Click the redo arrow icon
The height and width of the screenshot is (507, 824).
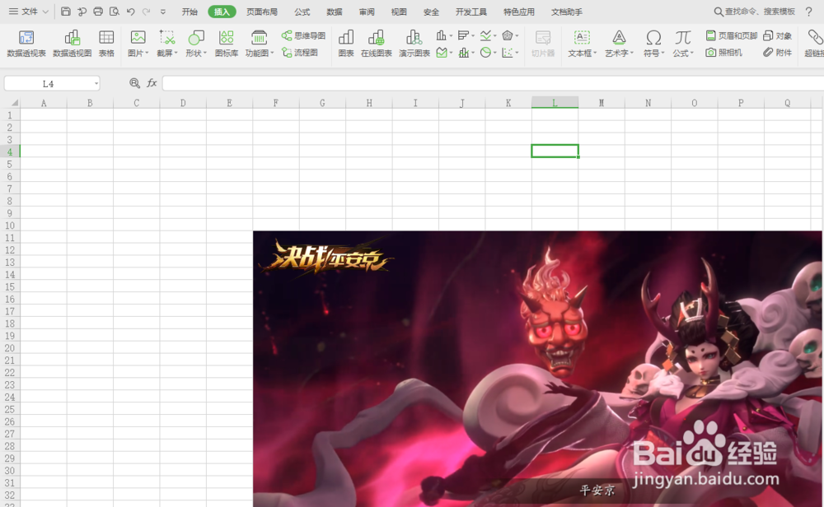click(147, 12)
